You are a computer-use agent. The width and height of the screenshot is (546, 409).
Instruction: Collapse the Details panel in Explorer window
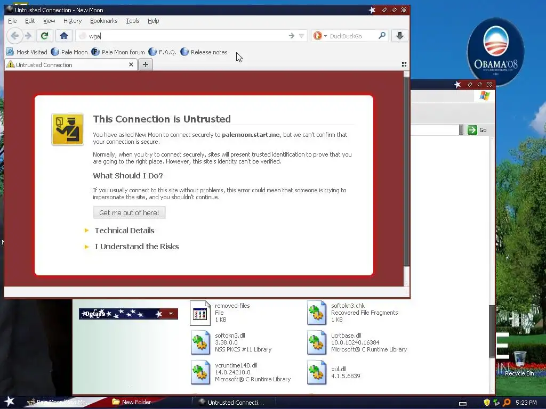click(x=171, y=314)
